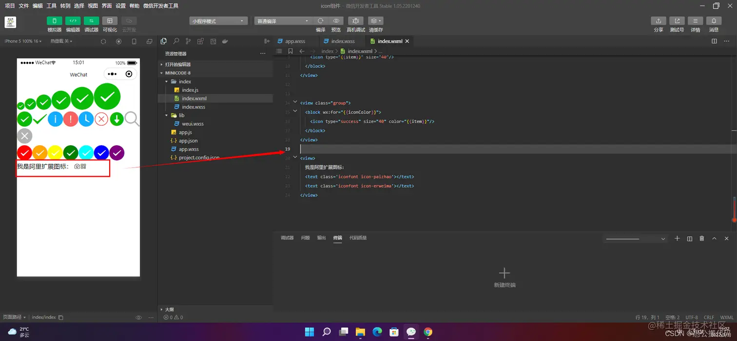Viewport: 737px width, 341px height.
Task: Open the extensions blocks icon
Action: click(200, 41)
